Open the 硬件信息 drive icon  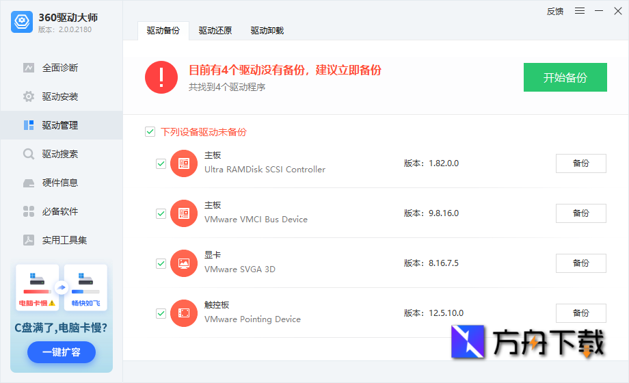29,183
